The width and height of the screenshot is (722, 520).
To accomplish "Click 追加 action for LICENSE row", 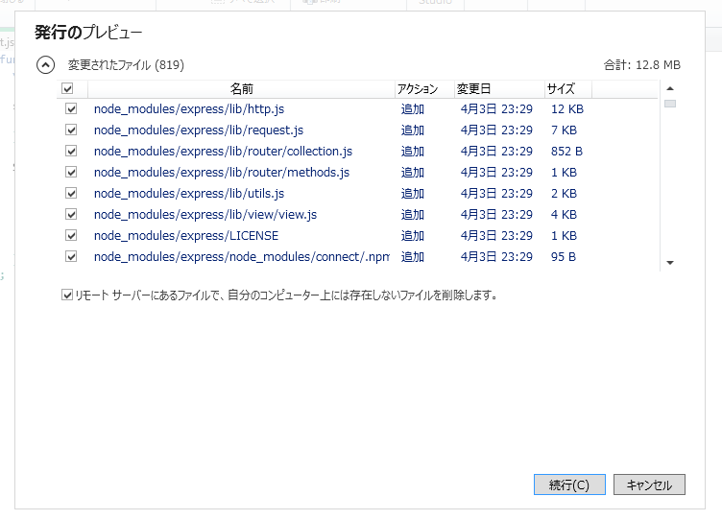I will (413, 236).
